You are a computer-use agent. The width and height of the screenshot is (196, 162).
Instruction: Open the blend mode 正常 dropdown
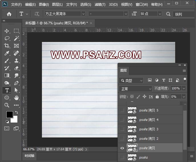(136, 89)
